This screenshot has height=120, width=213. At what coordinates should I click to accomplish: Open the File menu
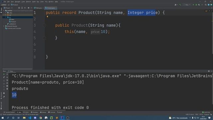coord(5,2)
